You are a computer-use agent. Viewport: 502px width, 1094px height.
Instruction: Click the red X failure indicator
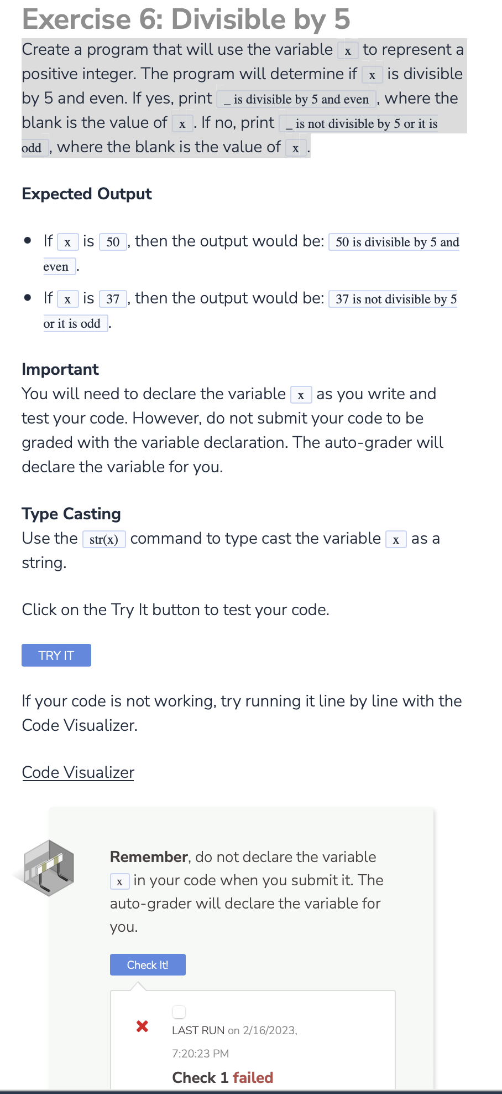(142, 1026)
